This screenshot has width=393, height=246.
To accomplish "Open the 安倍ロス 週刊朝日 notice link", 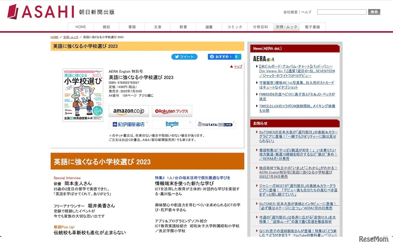I will click(298, 219).
